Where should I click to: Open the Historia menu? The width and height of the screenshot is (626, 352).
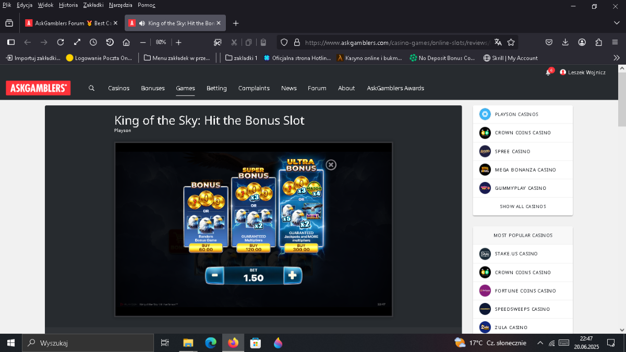(x=68, y=5)
